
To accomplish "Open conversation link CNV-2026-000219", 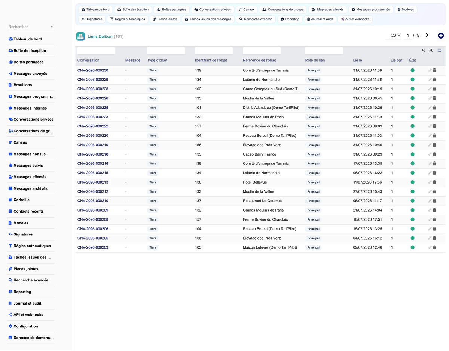I will tap(93, 145).
